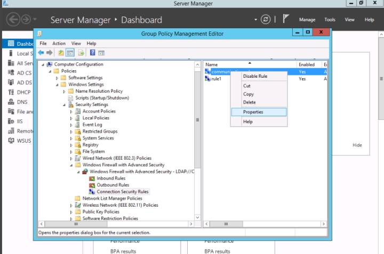Click the Export List toolbar icon

81,53
